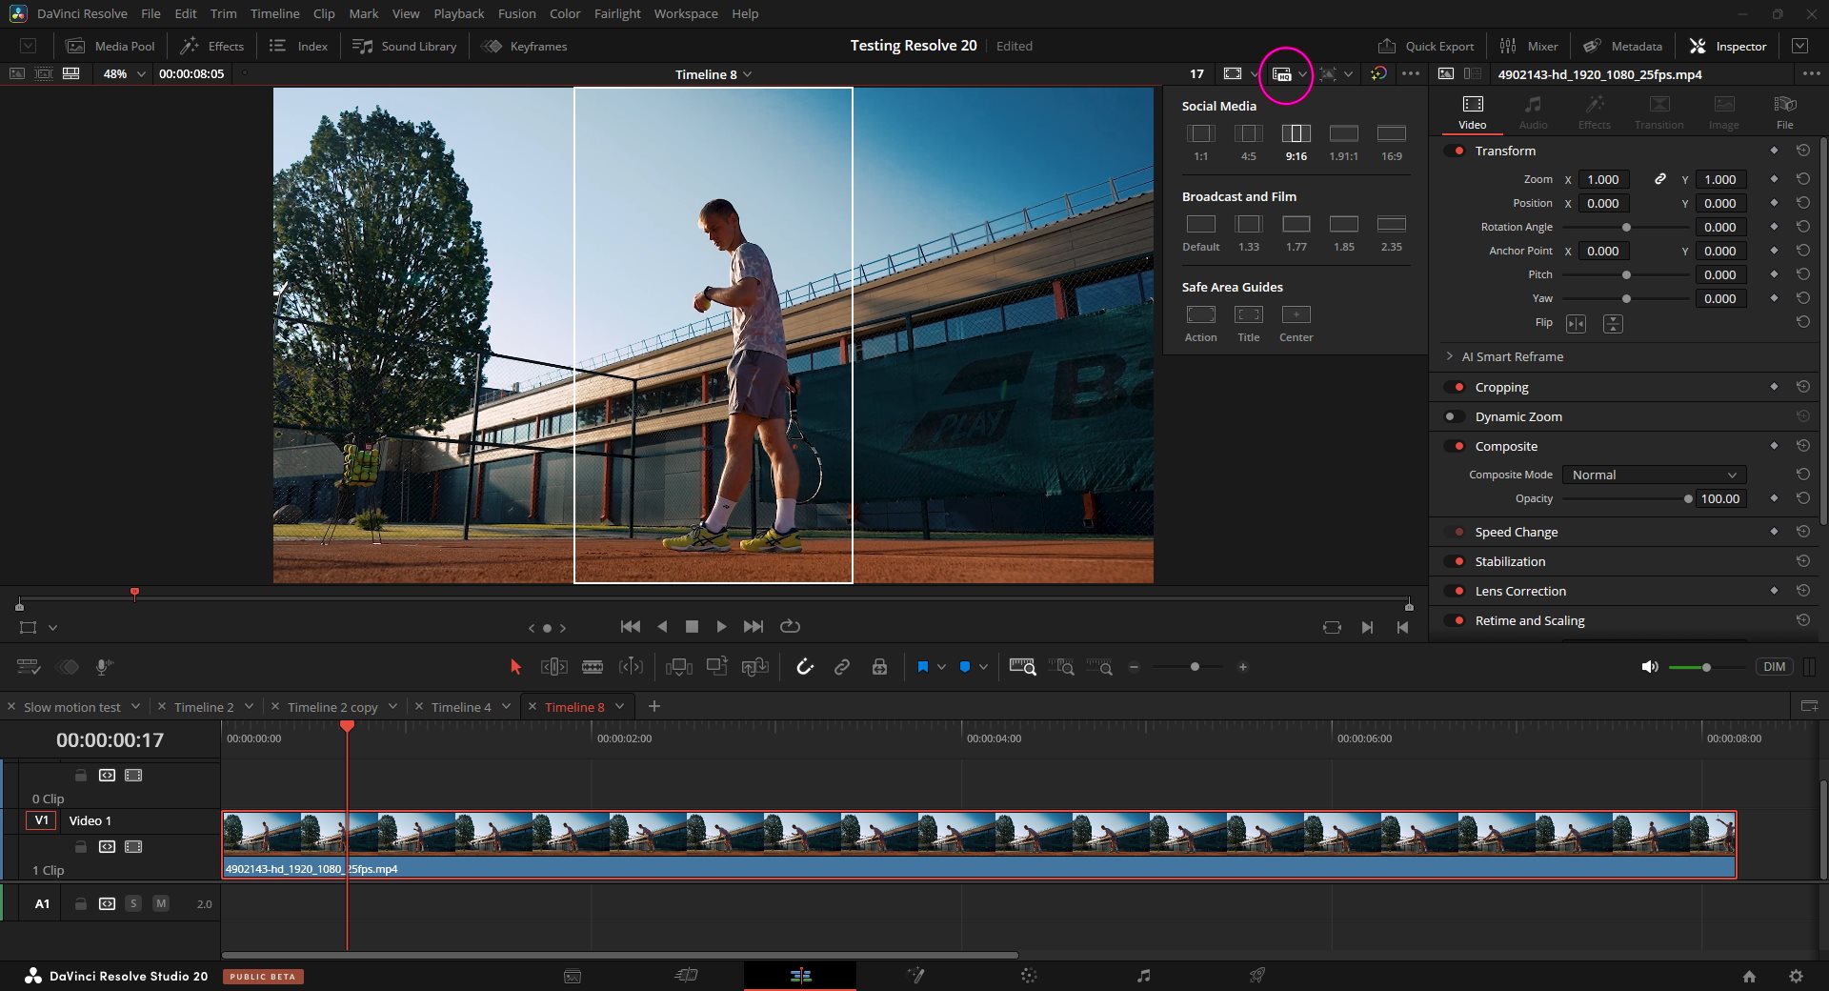Toggle the snapping magnet icon
The image size is (1829, 991).
[805, 667]
